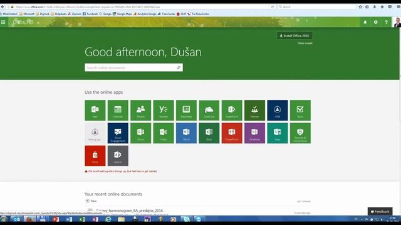Screen dimensions: 401x225
Task: Open the Delve tile
Action: pyautogui.click(x=140, y=133)
